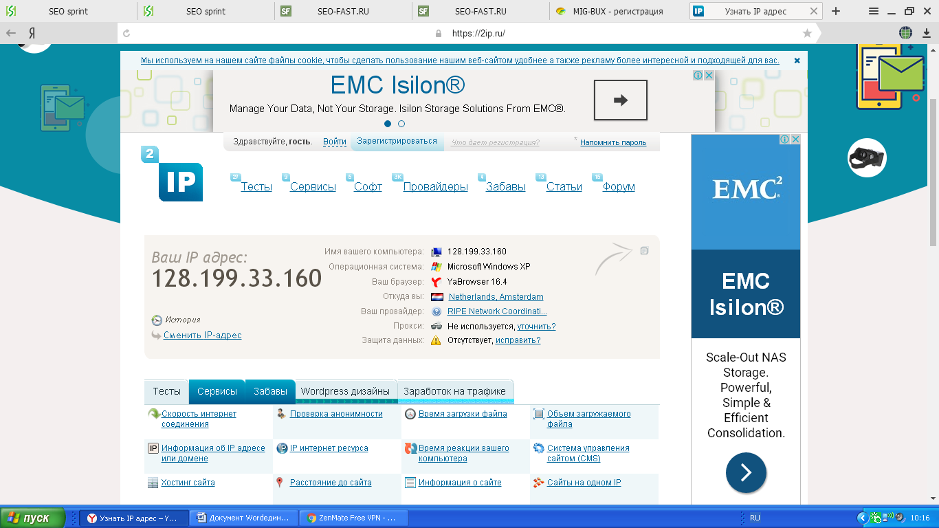Viewport: 939px width, 528px height.
Task: Open a new browser tab with plus button
Action: tap(836, 11)
